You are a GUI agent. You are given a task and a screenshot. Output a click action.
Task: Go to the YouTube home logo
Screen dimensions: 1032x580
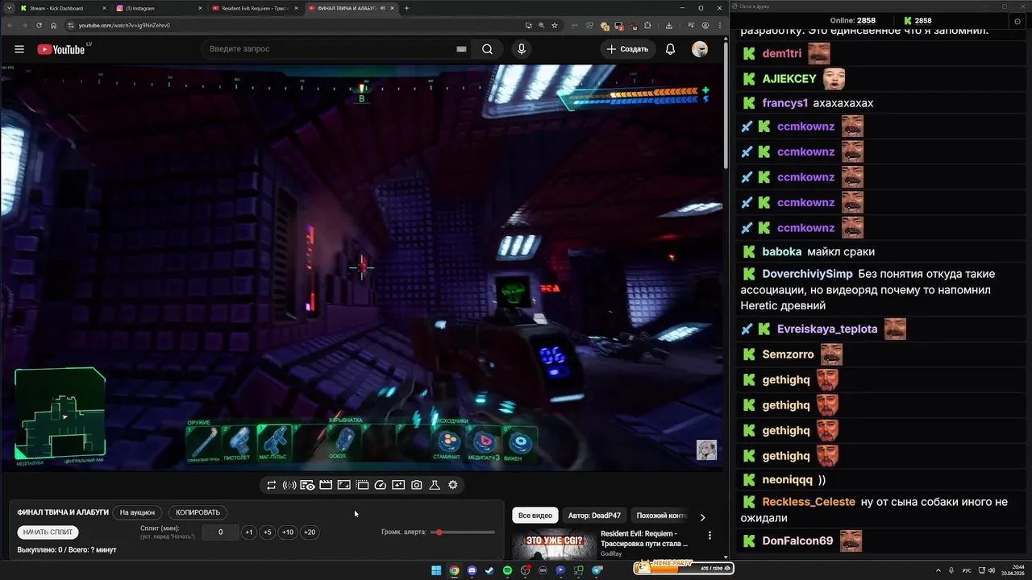[60, 49]
